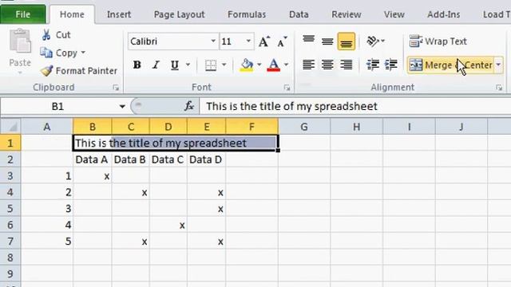This screenshot has height=287, width=511.
Task: Apply the Borders icon
Action: pos(211,65)
